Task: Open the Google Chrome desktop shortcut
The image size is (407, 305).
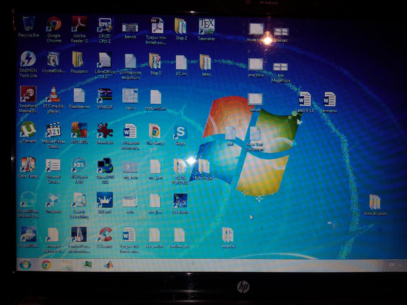Action: pyautogui.click(x=54, y=24)
